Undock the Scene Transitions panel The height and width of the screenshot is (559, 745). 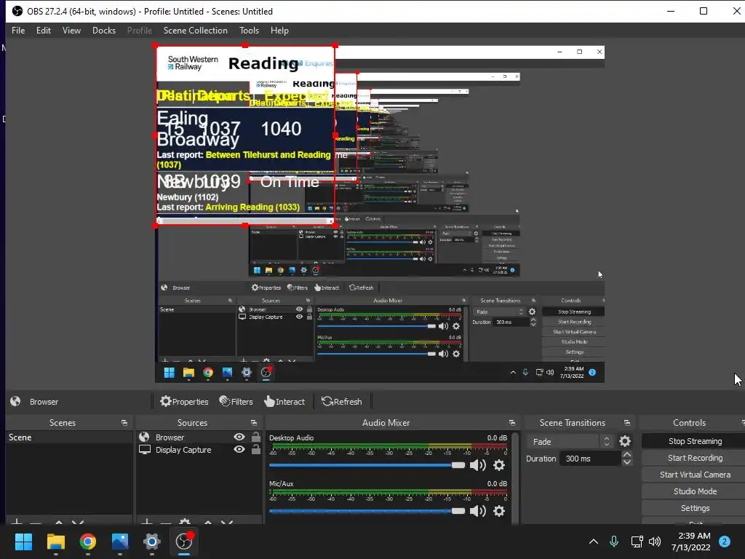626,423
